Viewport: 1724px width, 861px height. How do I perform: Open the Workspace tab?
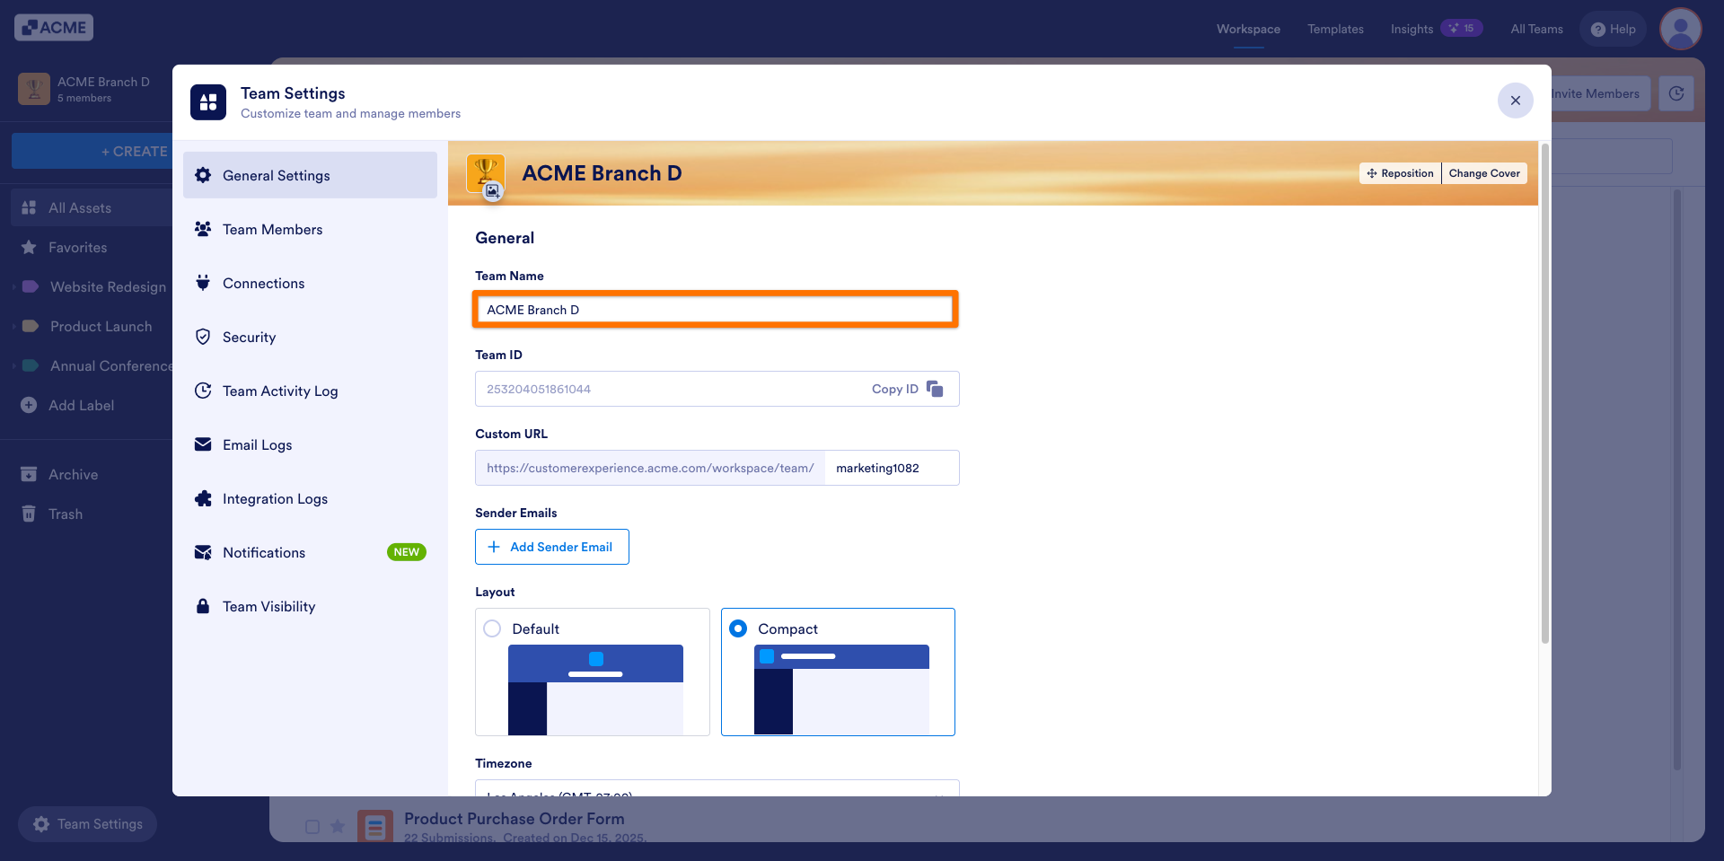[x=1248, y=29]
